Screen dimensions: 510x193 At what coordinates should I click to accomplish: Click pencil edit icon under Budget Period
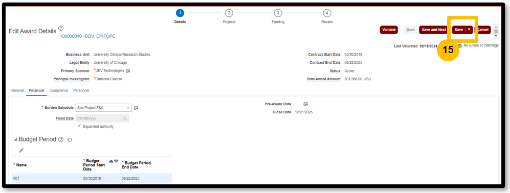(x=21, y=151)
